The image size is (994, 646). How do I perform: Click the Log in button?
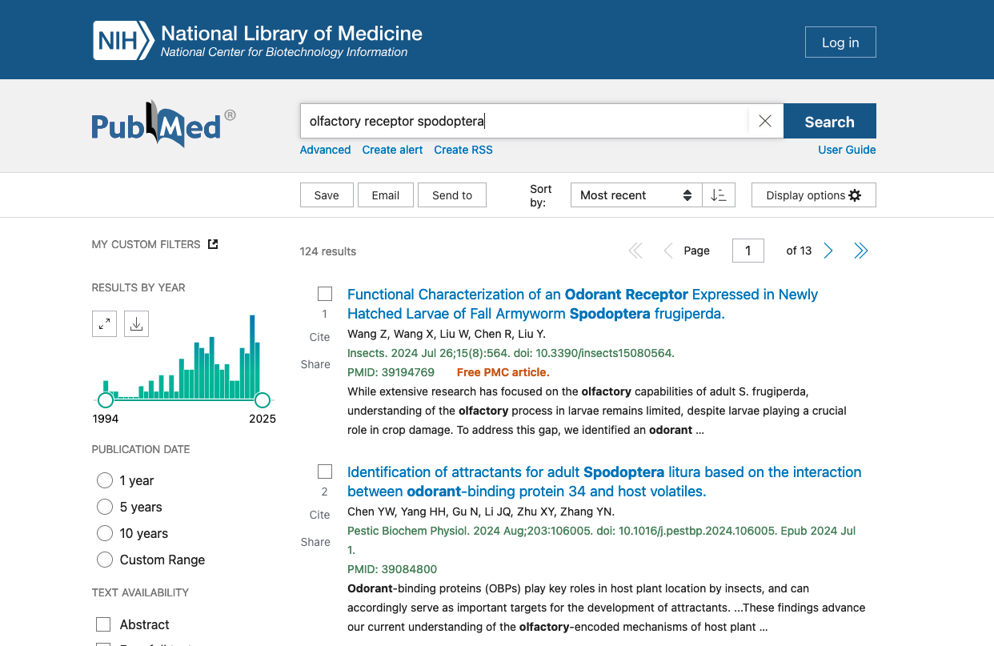[840, 42]
